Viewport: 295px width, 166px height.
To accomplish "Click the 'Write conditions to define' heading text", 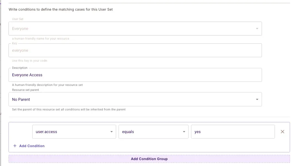I will click(x=61, y=9).
